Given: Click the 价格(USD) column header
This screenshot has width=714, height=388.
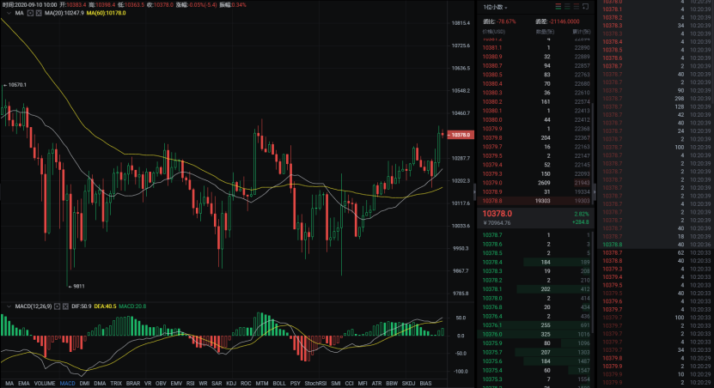Looking at the screenshot, I should (x=494, y=33).
